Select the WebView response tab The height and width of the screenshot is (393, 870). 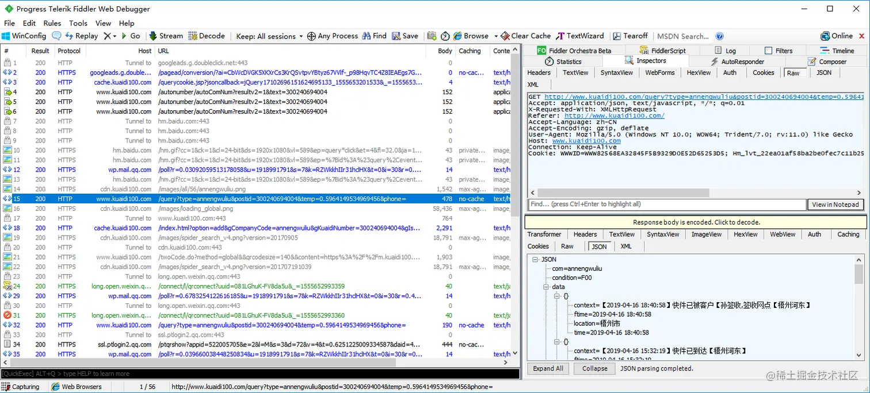click(x=783, y=234)
